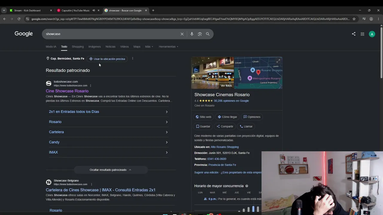The height and width of the screenshot is (215, 383).
Task: Open 30,206 opiniones en Google reviews link
Action: coord(231,101)
